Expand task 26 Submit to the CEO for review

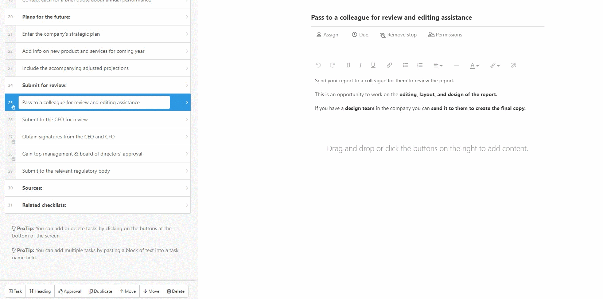coord(187,119)
